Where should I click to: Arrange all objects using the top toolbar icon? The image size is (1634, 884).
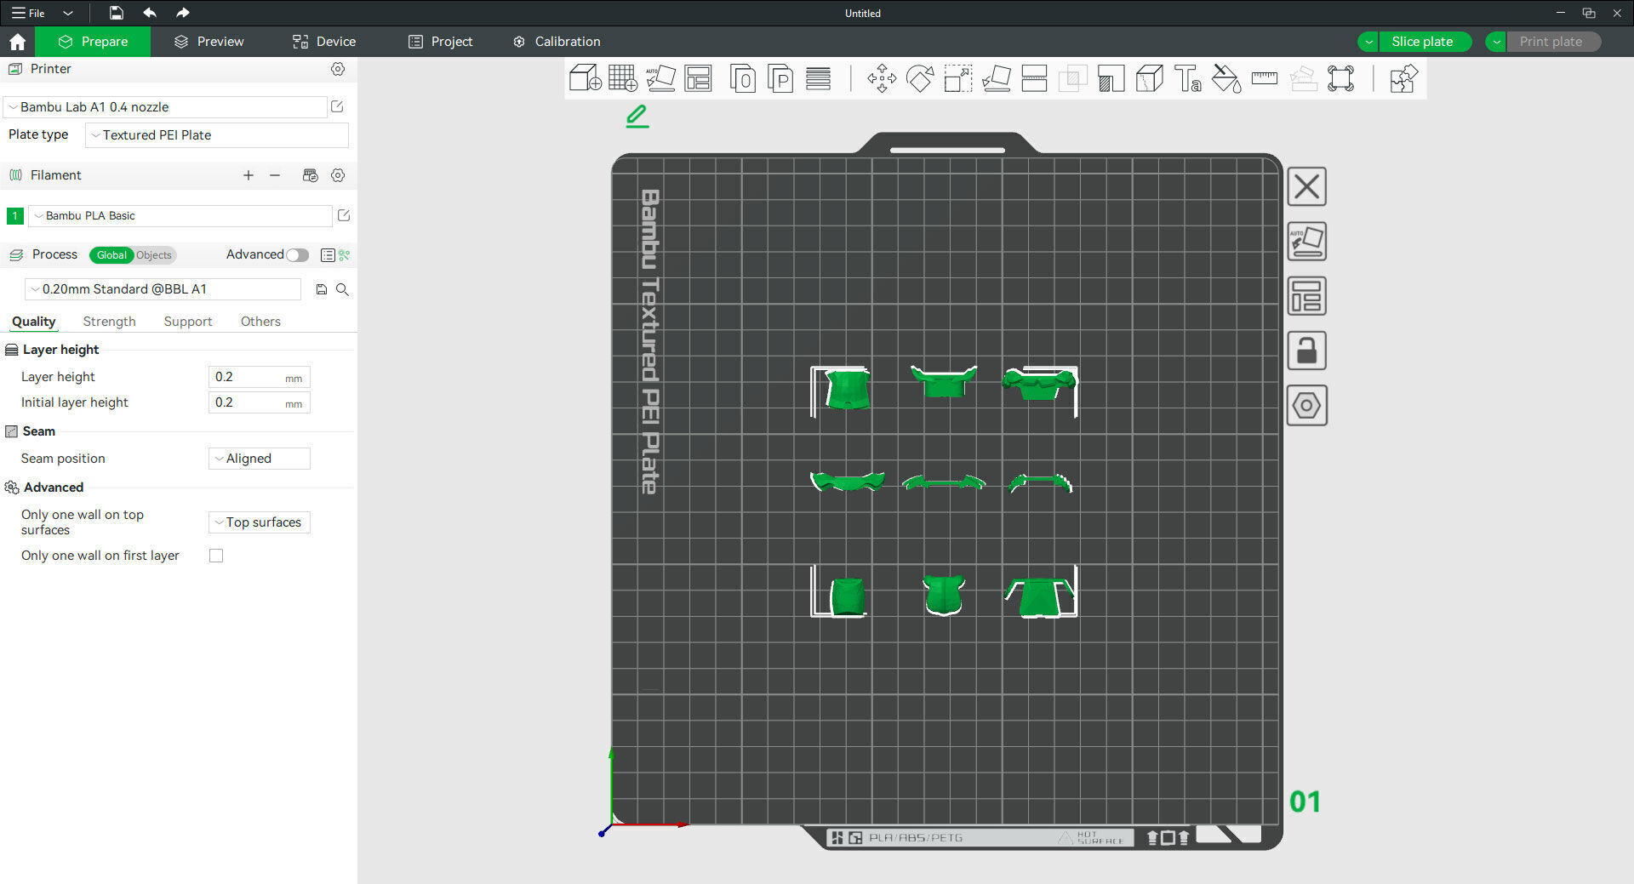click(698, 78)
